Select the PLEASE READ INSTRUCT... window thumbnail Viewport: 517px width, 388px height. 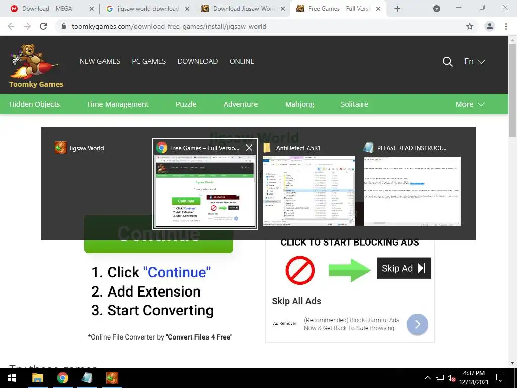[412, 191]
